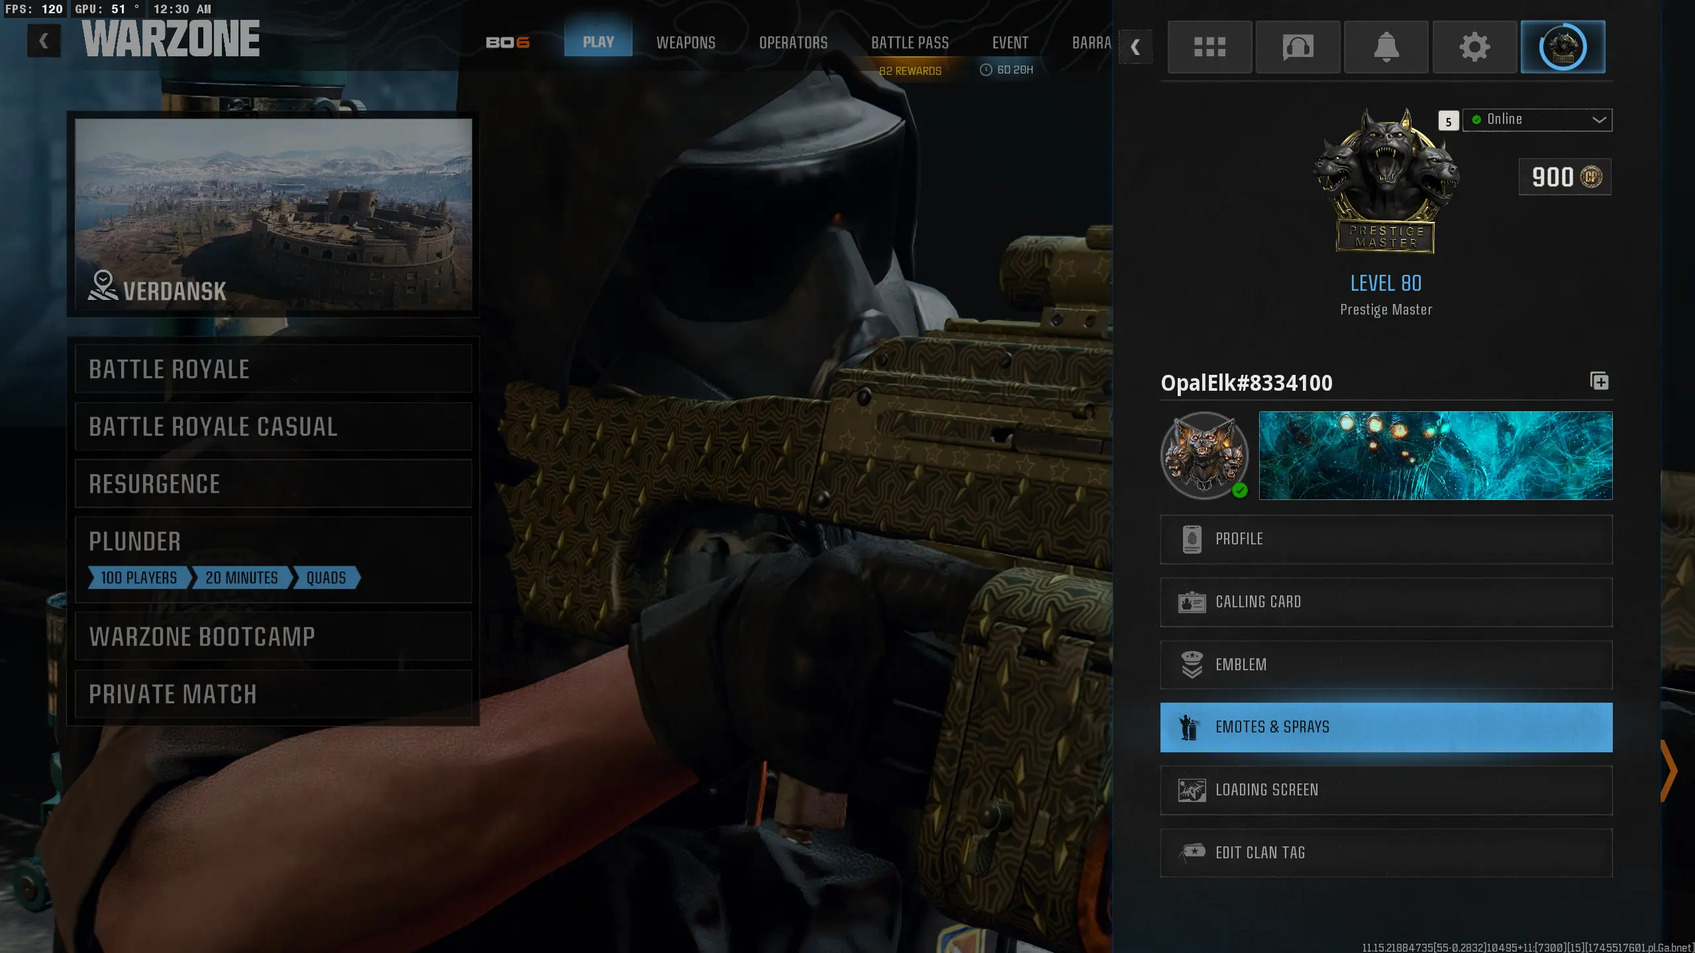This screenshot has height=953, width=1695.
Task: Open the settings gear icon
Action: [1474, 47]
